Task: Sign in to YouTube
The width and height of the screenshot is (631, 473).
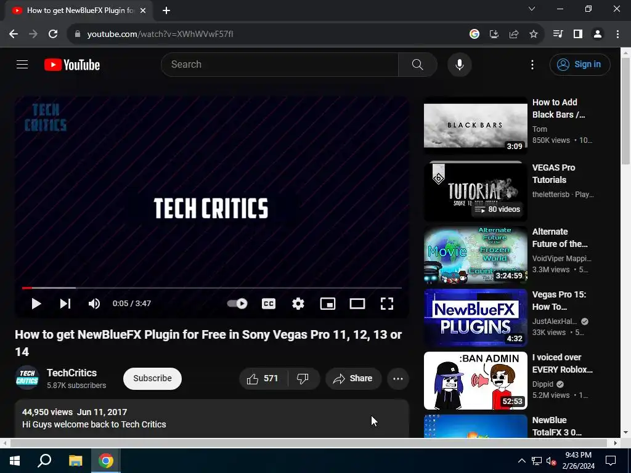Action: click(x=579, y=64)
